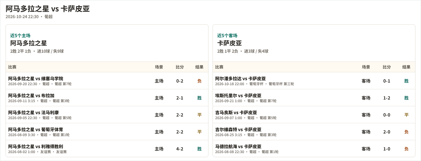Open match 阿马多拉之星 vs 葡萄牙体育
Image resolution: width=421 pixels, height=161 pixels.
tap(36, 129)
